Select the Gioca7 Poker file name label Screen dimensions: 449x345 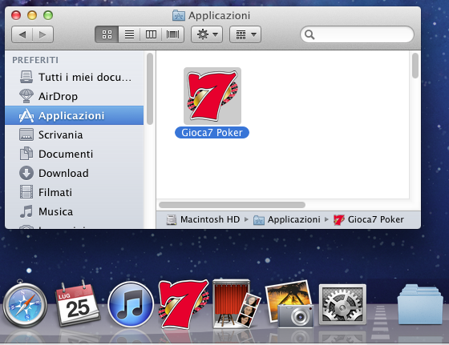coord(212,133)
